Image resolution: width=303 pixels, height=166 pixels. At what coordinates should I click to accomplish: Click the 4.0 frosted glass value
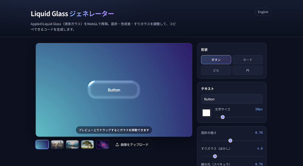point(260,149)
